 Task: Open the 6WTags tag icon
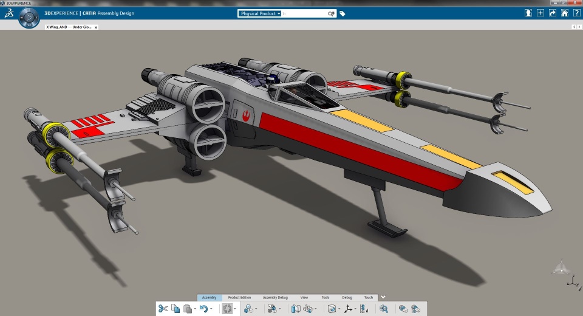pyautogui.click(x=343, y=14)
